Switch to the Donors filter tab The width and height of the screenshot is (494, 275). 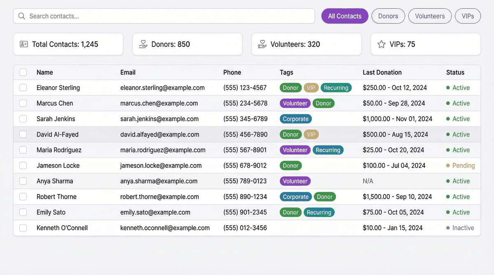pos(388,16)
